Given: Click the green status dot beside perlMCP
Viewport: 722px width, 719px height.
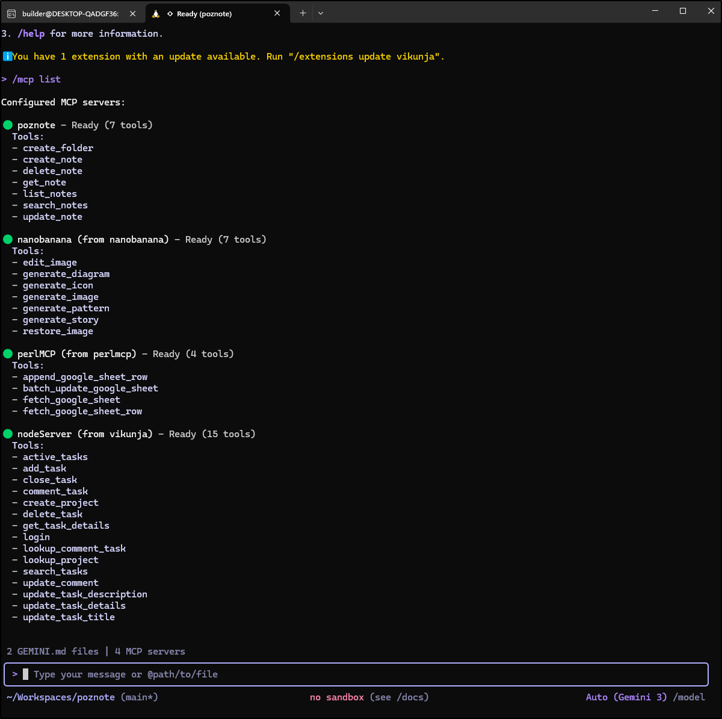Looking at the screenshot, I should pos(8,354).
